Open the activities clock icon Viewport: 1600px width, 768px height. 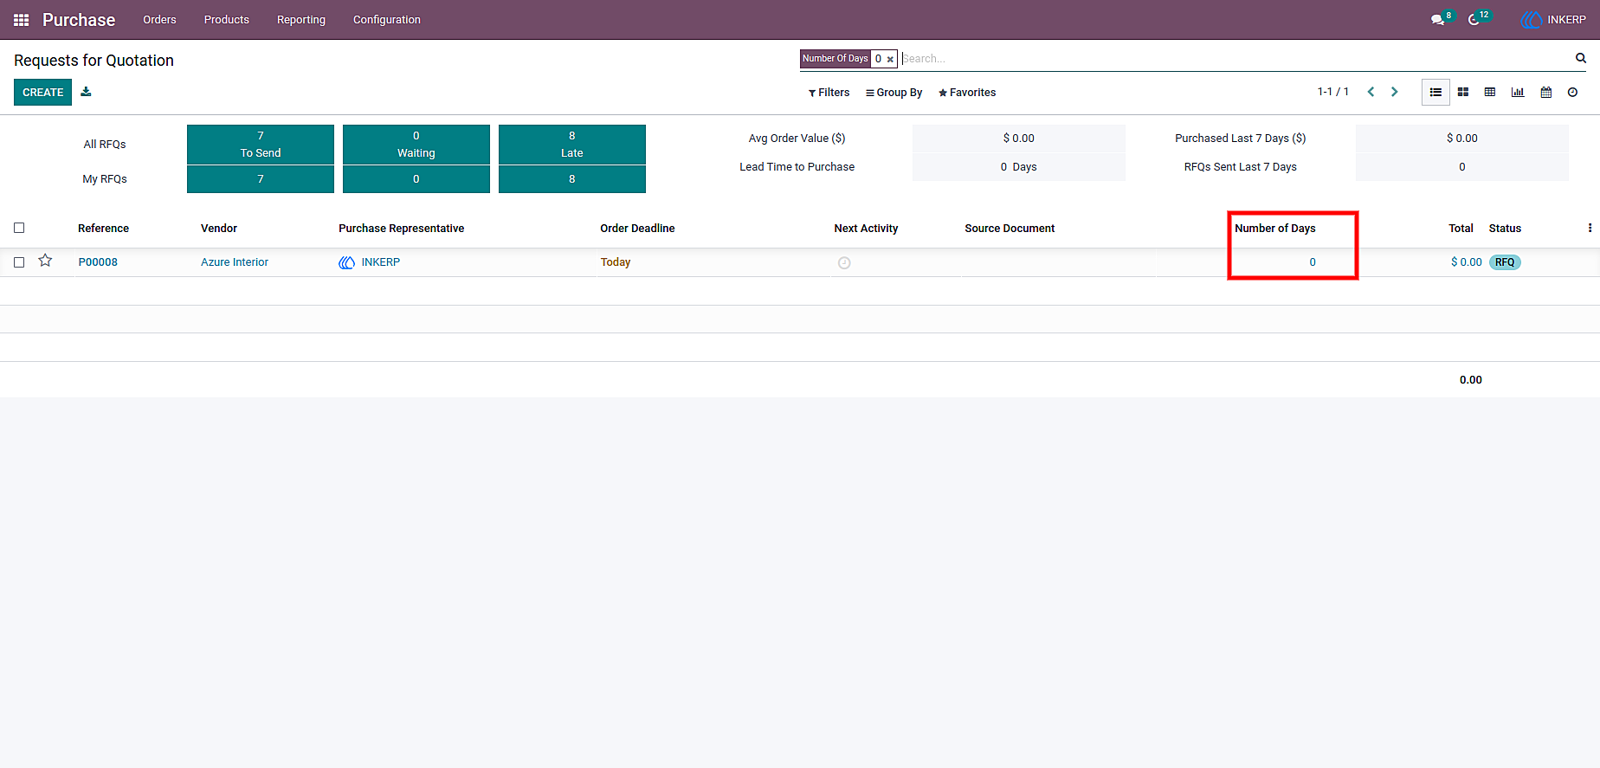pos(1474,20)
